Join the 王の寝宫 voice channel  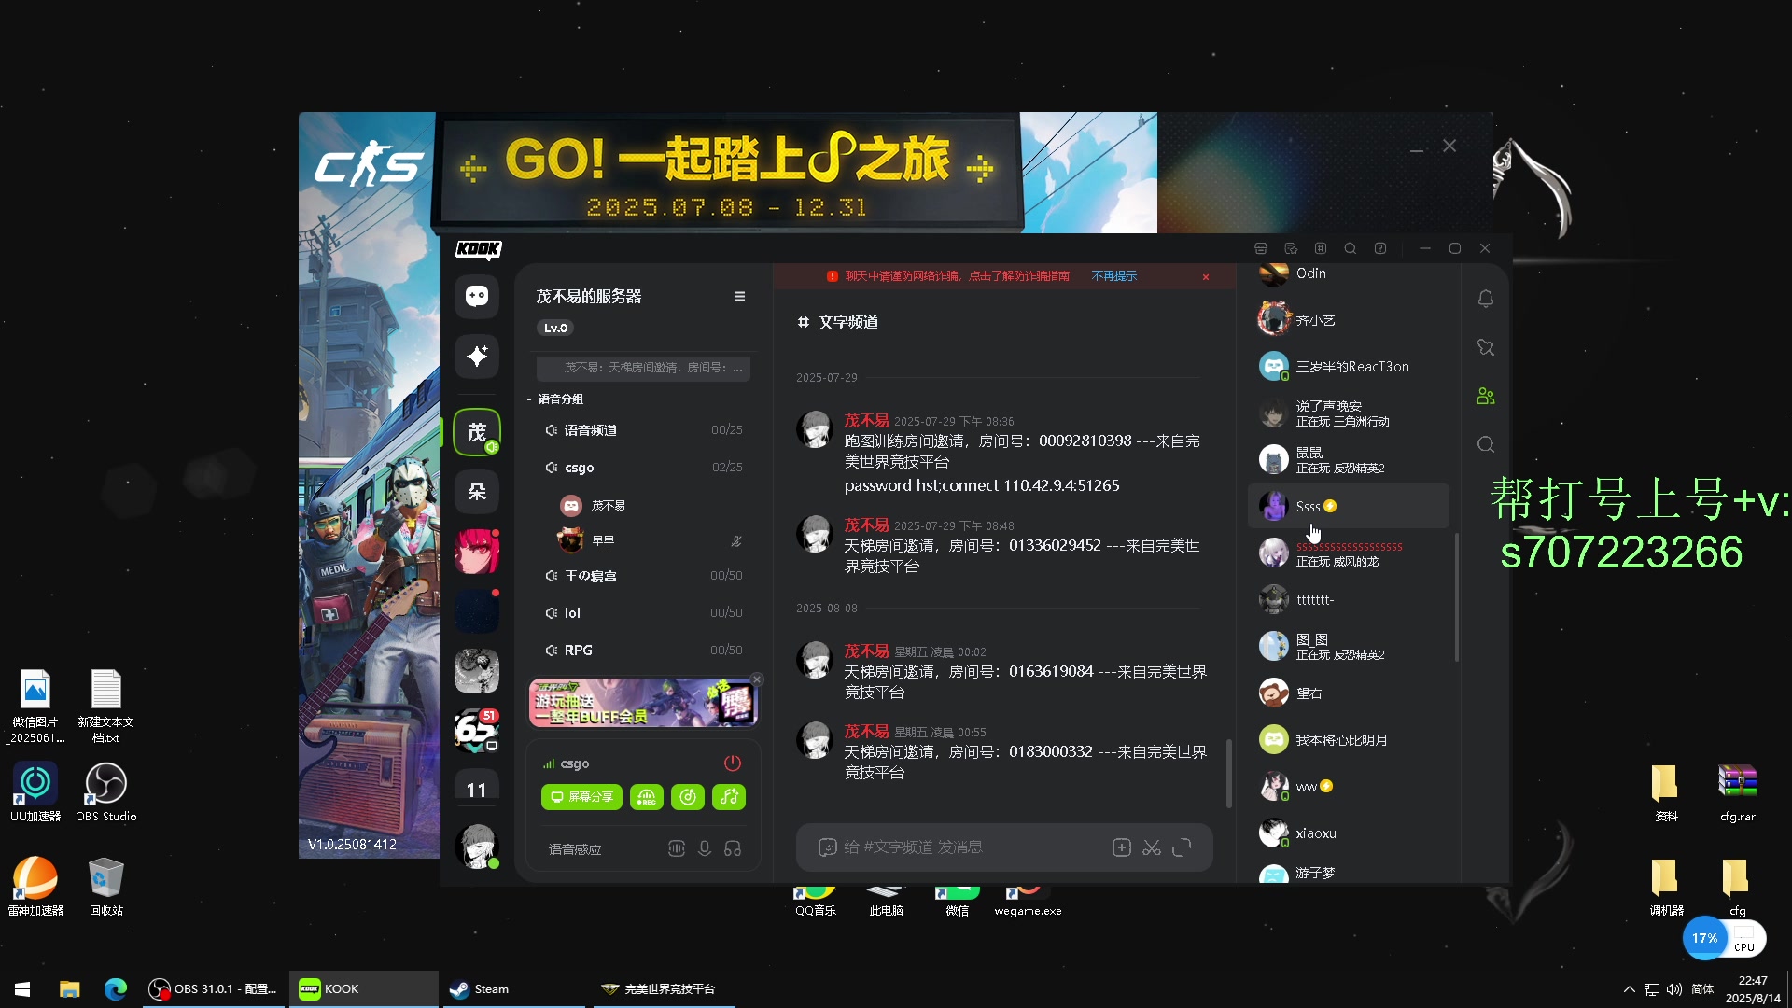point(644,576)
